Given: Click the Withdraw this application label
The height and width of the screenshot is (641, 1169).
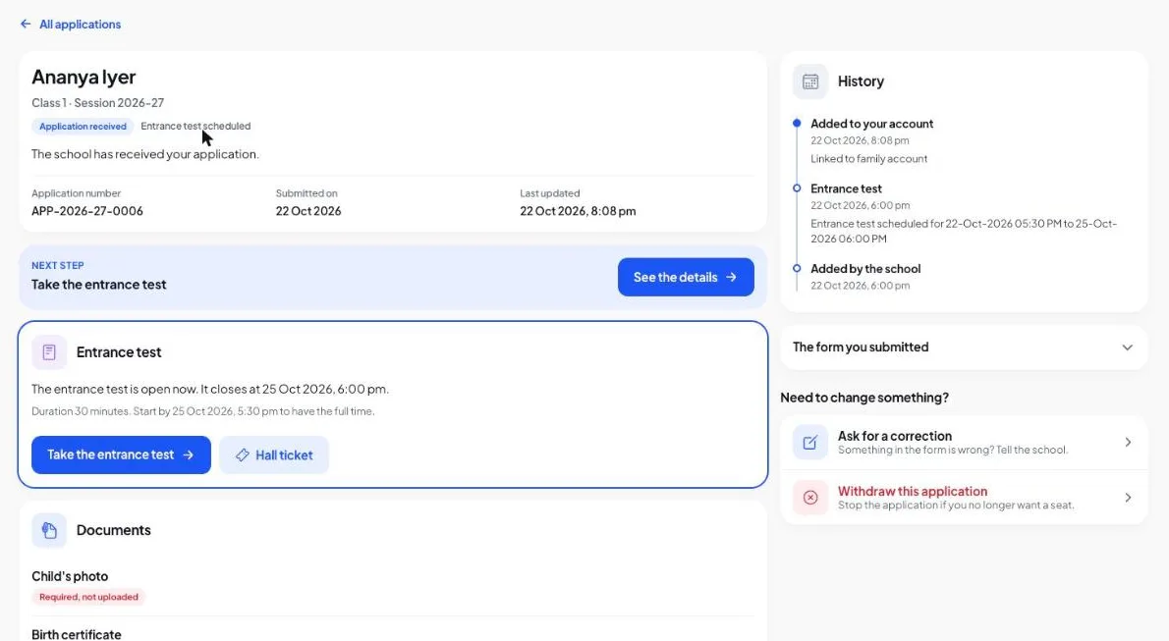Looking at the screenshot, I should pos(913,491).
